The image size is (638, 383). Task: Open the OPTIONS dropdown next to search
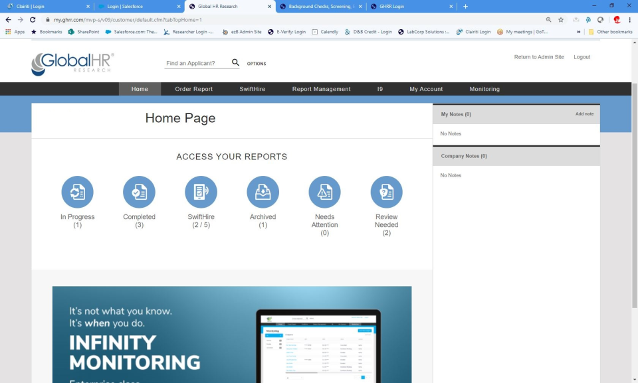click(x=255, y=63)
